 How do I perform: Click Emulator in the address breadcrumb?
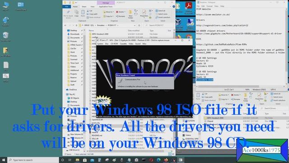101,25
